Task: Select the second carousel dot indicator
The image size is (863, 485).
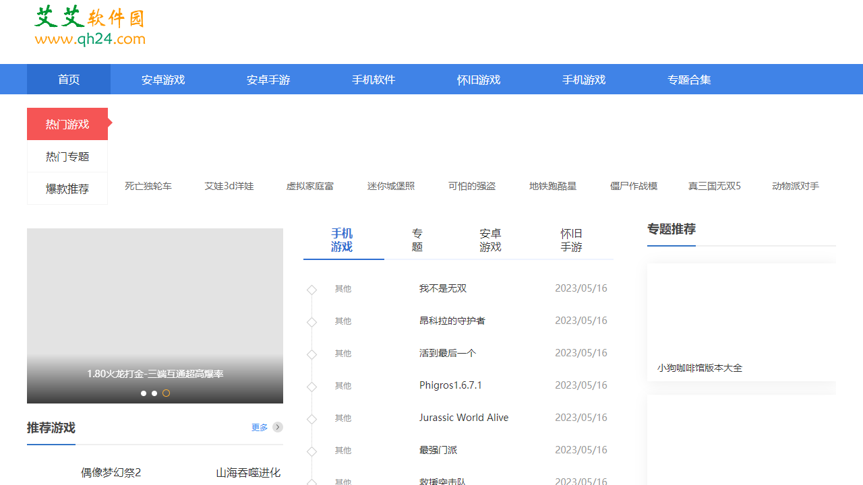Action: pyautogui.click(x=154, y=393)
